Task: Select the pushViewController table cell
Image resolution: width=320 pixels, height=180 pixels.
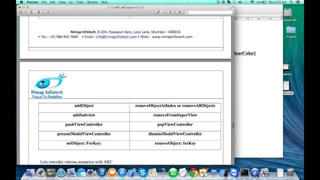Action: click(x=84, y=126)
